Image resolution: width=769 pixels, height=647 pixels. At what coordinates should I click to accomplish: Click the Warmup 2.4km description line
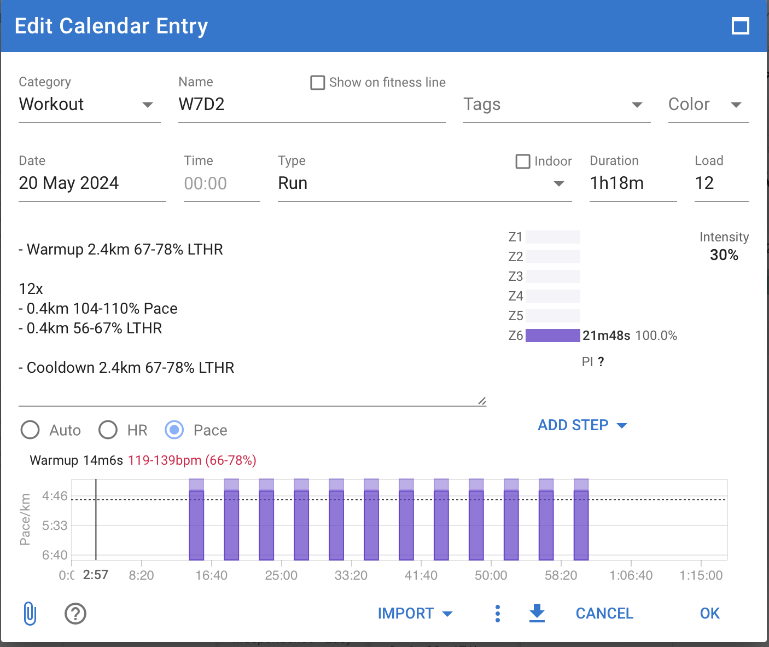121,250
